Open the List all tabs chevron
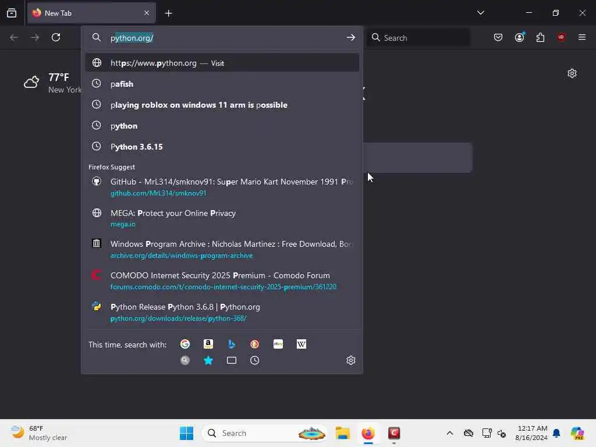Screen dimensions: 596x447 [x=480, y=13]
